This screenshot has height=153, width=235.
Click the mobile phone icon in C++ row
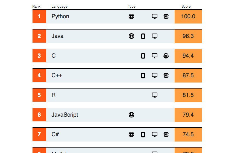pyautogui.click(x=143, y=75)
